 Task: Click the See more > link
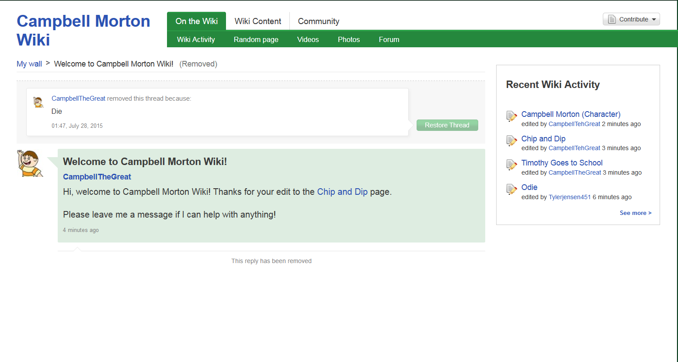636,213
